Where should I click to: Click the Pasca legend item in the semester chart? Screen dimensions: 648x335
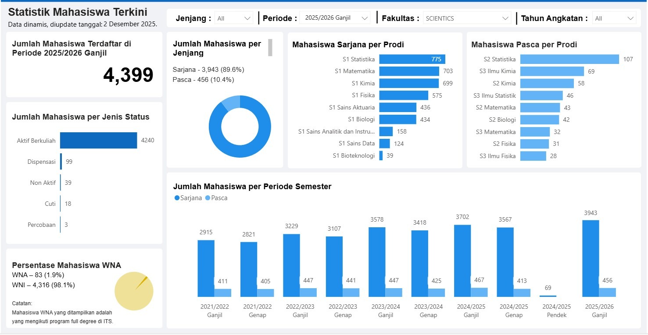tap(216, 198)
